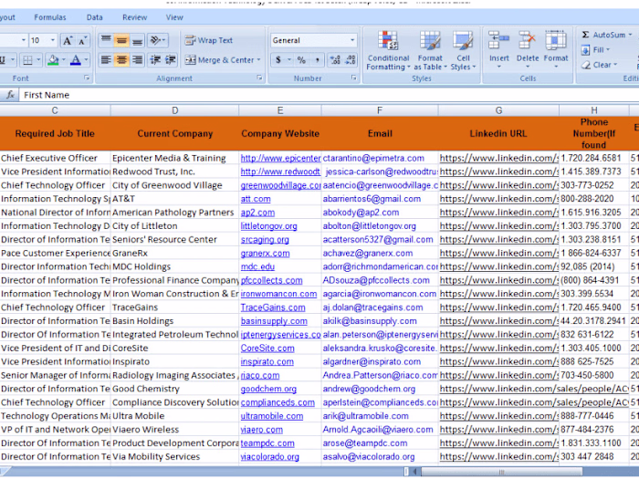This screenshot has height=479, width=639.
Task: Toggle middle vertical alignment
Action: [x=121, y=40]
